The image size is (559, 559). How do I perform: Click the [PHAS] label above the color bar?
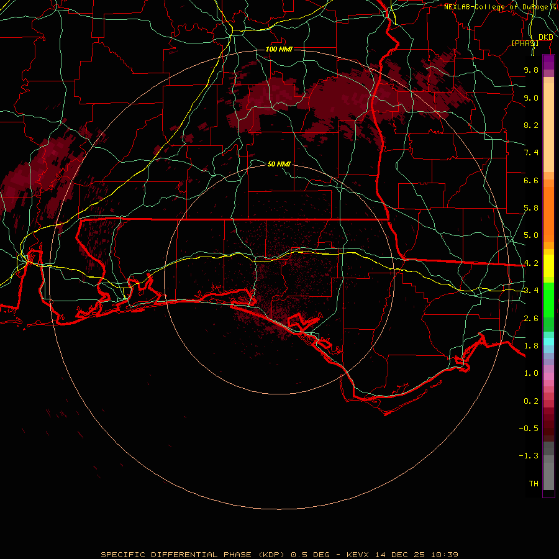(525, 43)
